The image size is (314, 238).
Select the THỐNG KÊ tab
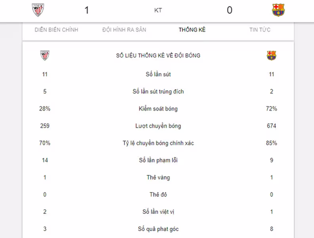click(x=192, y=30)
